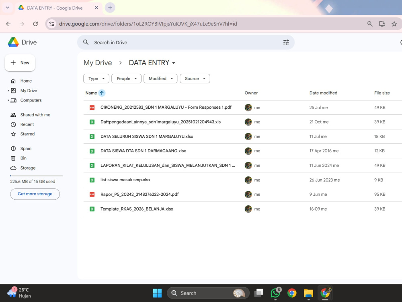Open Source filter dropdown

click(x=195, y=79)
